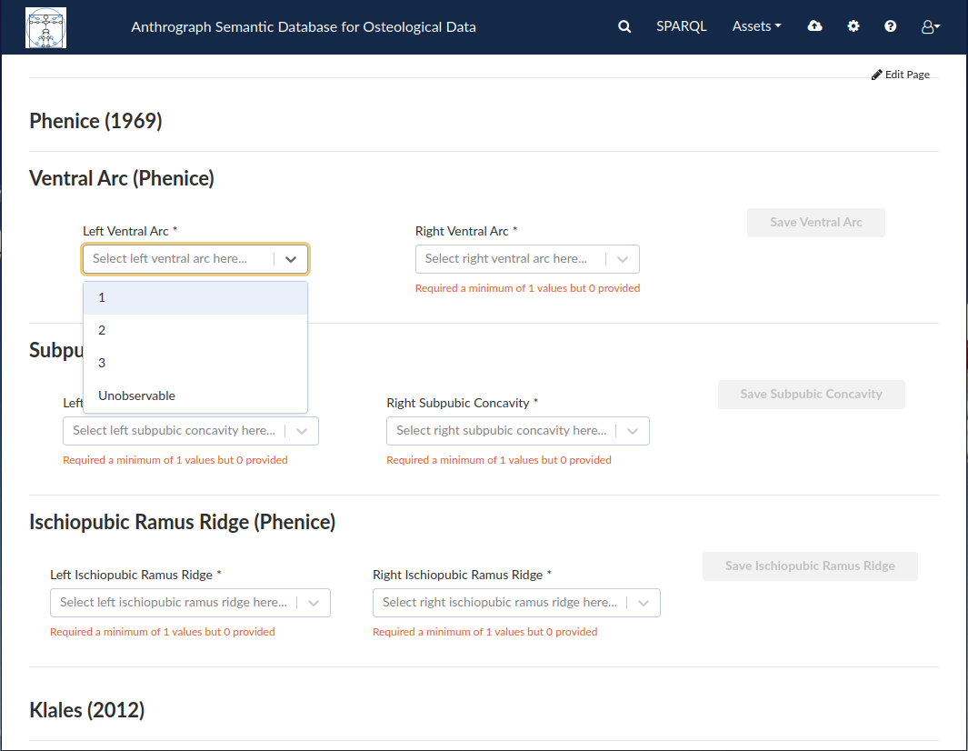
Task: Expand the Right Ventral Arc dropdown arrow
Action: (623, 259)
